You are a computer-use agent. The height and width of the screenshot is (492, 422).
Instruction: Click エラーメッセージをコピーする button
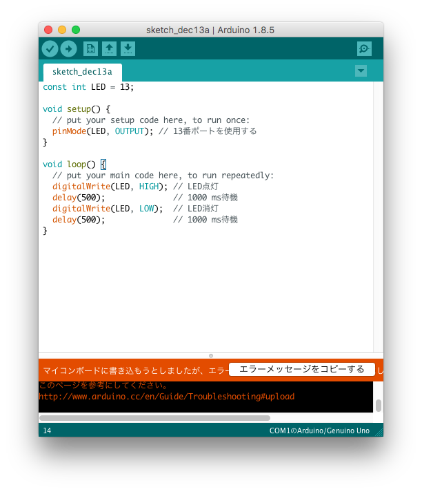302,369
